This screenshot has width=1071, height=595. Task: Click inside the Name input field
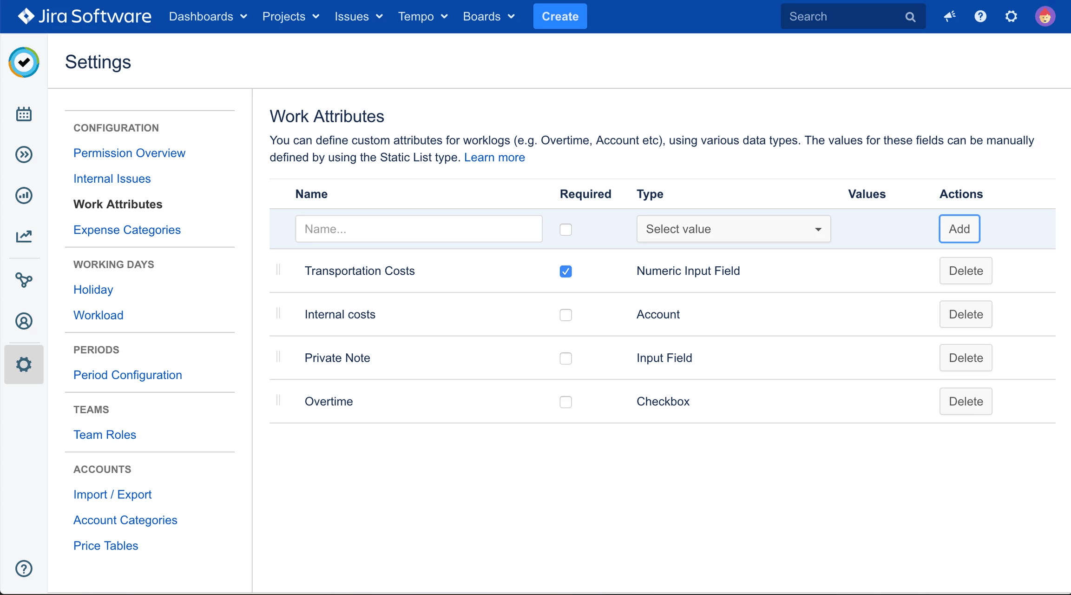(418, 229)
